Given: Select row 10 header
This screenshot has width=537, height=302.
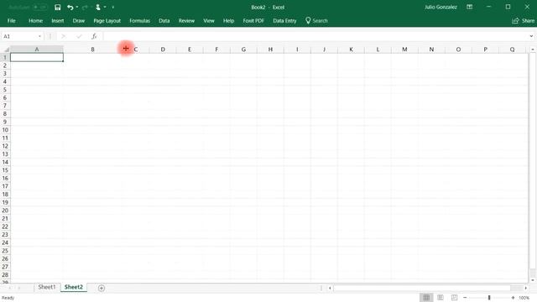Looking at the screenshot, I should tap(5, 130).
